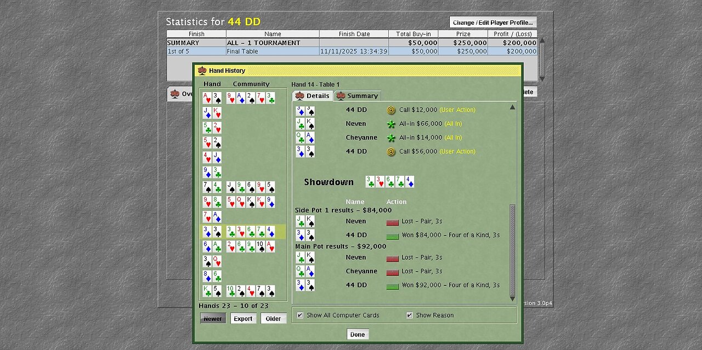Select hand row with 4 hearts, Jack diamonds
The image size is (702, 350).
[x=243, y=157]
